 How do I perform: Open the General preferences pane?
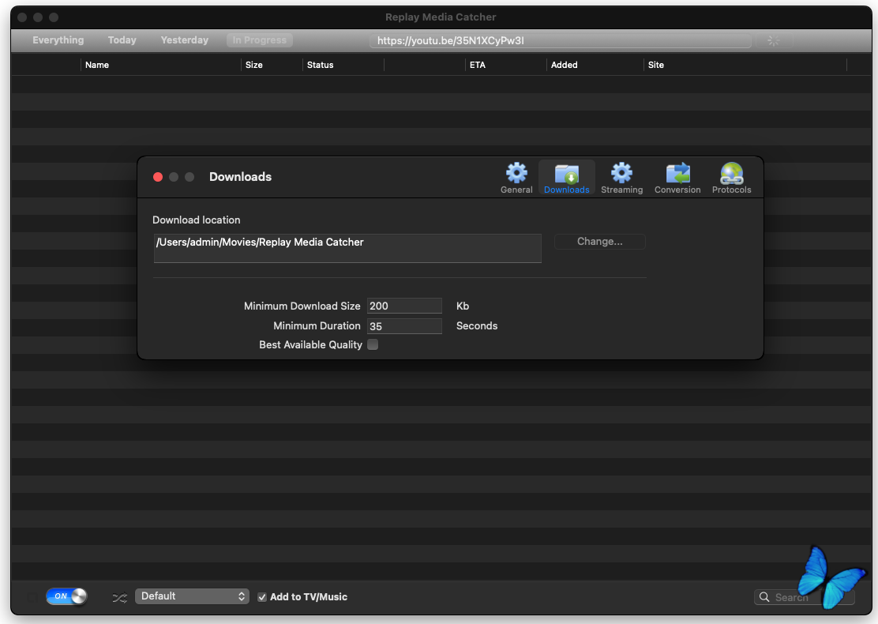pos(516,178)
